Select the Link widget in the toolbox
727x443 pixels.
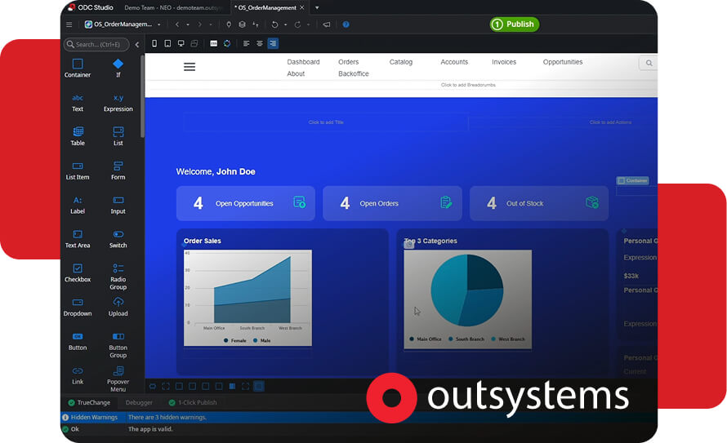78,375
